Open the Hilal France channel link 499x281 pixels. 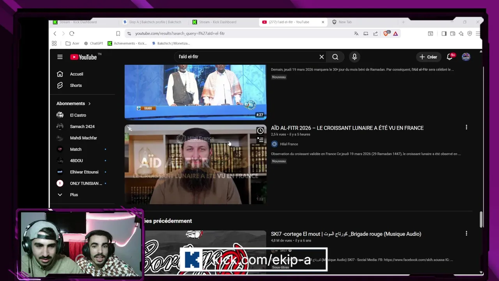pos(289,144)
